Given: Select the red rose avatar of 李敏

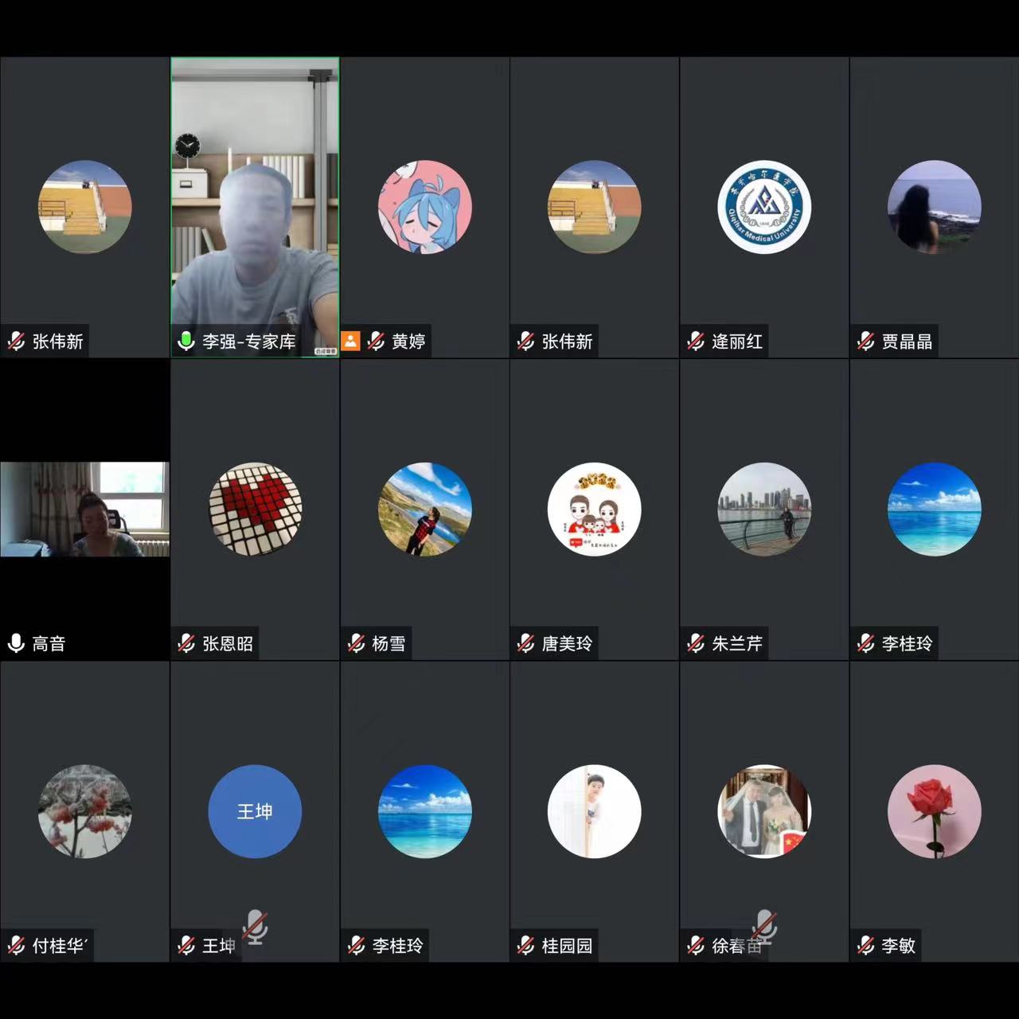Looking at the screenshot, I should [x=934, y=811].
